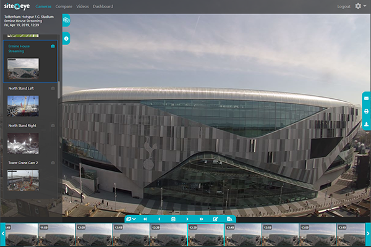Jump back with double-left arrows

coord(145,219)
